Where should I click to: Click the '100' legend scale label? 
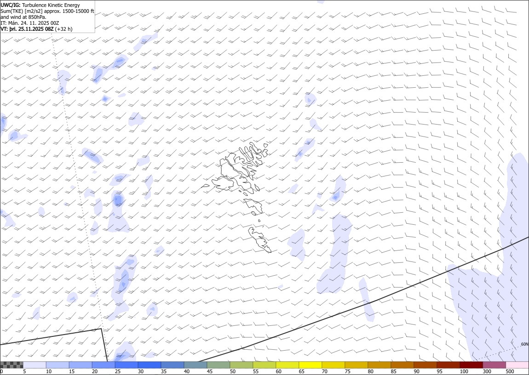coord(464,371)
